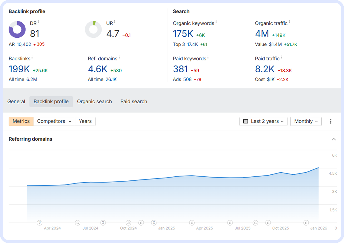Click the Ref. domains info icon
Image resolution: width=344 pixels, height=243 pixels.
119,57
